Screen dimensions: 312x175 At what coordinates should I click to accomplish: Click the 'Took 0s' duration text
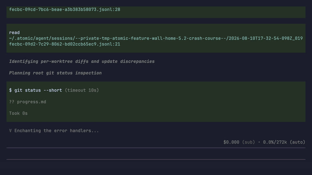coord(18,113)
